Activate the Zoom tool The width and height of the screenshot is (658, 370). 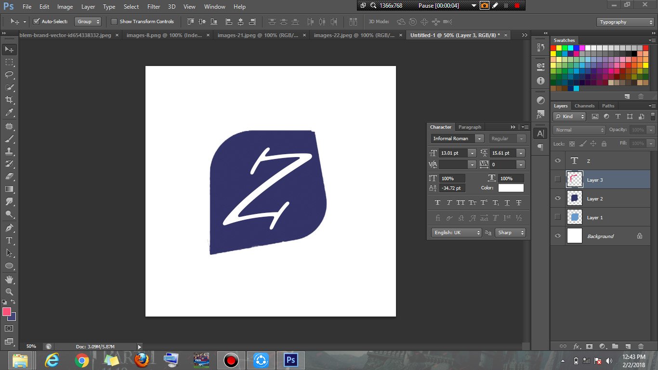coord(9,292)
